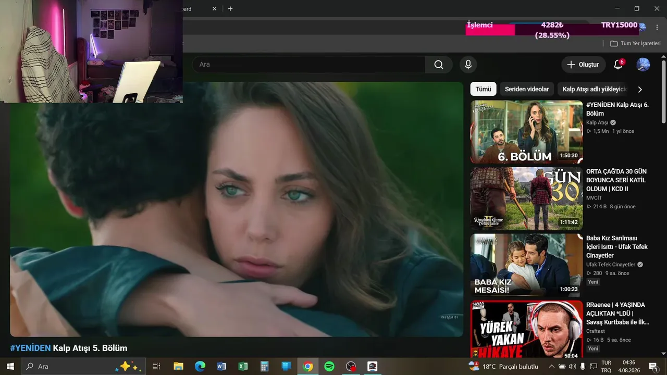The image size is (667, 375).
Task: Click the microphone icon in the system tray
Action: click(x=583, y=366)
